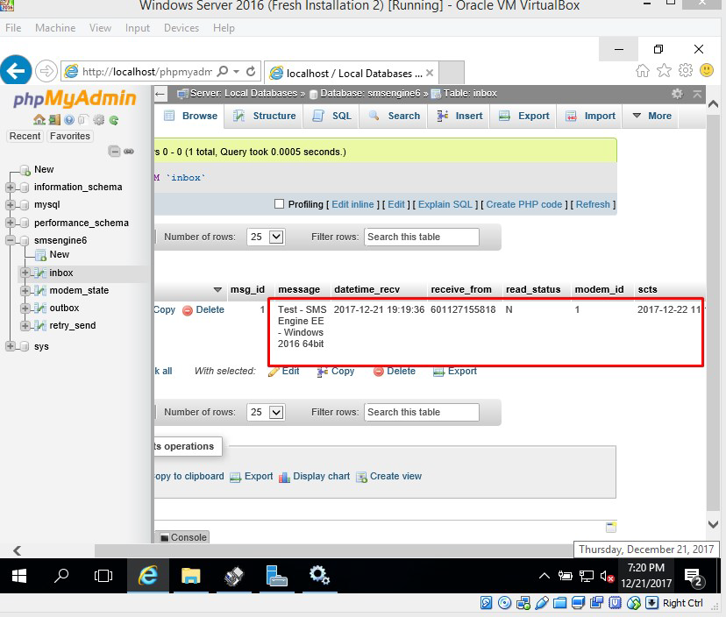This screenshot has width=726, height=617.
Task: Enable the Profiling checkbox
Action: (x=280, y=204)
